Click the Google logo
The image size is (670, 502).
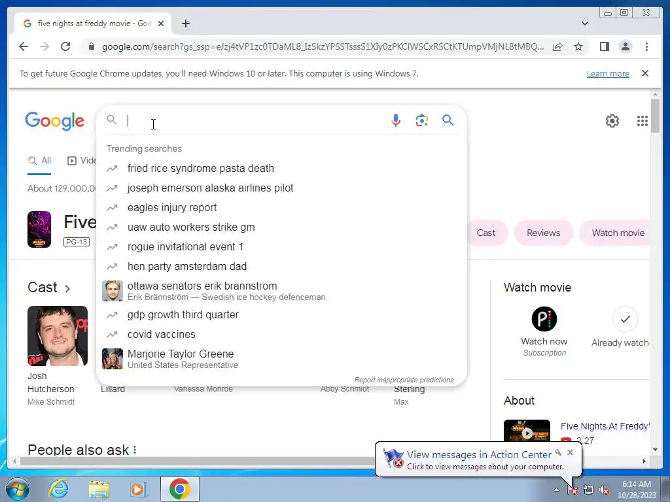point(55,121)
